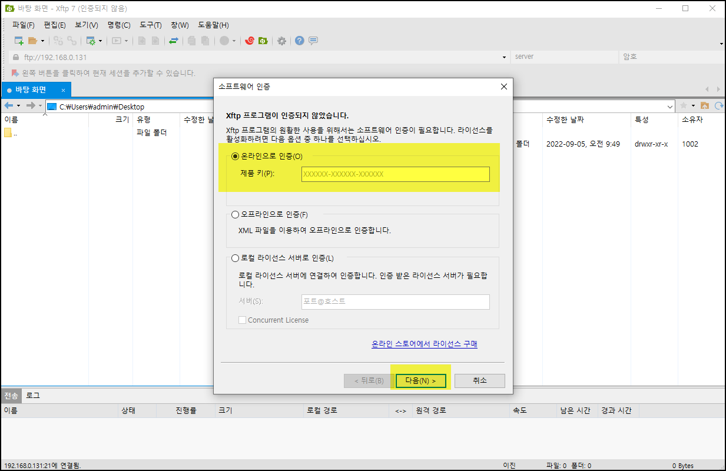Expand the Open Session dropdown arrow

(x=42, y=41)
